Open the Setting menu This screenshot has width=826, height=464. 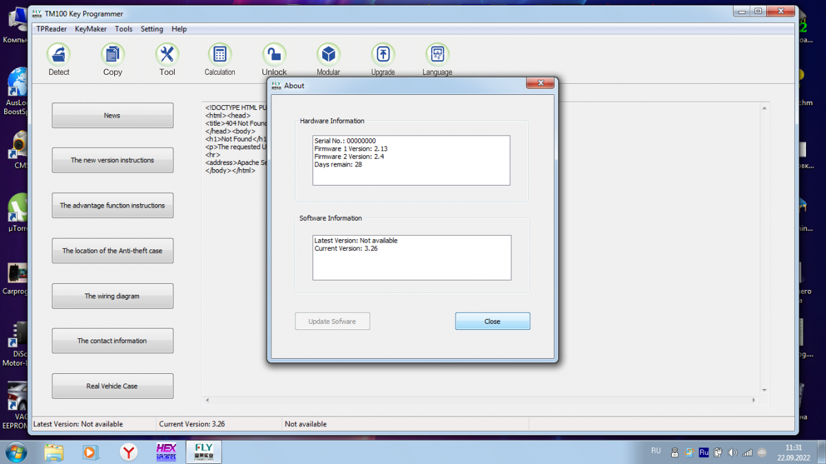[152, 29]
